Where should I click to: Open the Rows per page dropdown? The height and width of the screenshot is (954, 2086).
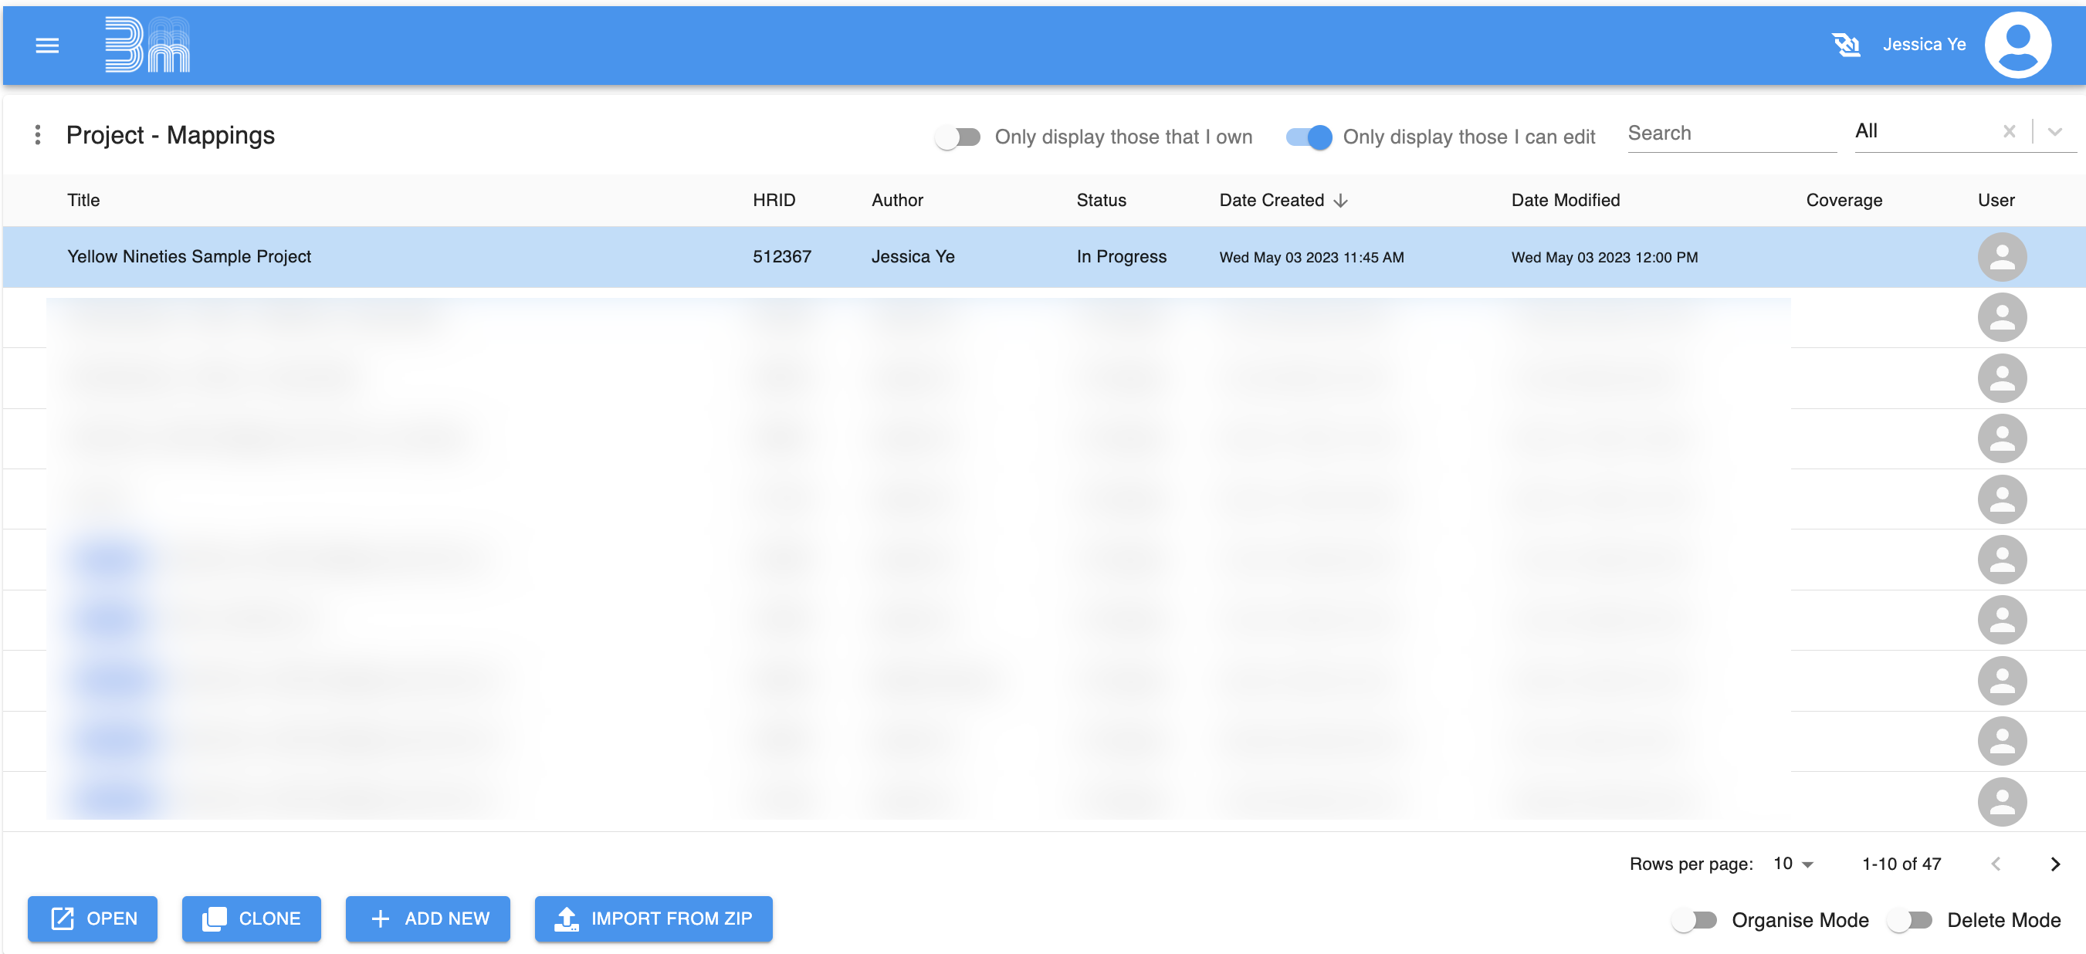click(1793, 863)
